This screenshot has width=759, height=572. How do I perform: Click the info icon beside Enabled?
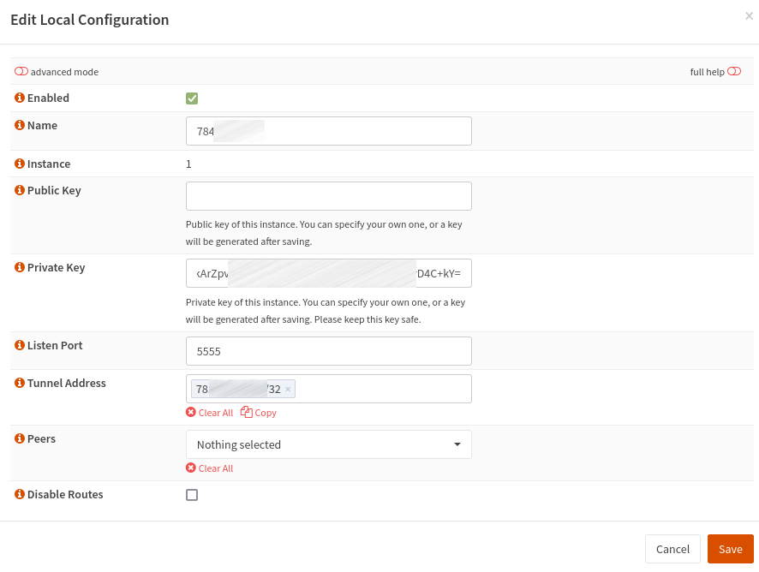[x=20, y=98]
